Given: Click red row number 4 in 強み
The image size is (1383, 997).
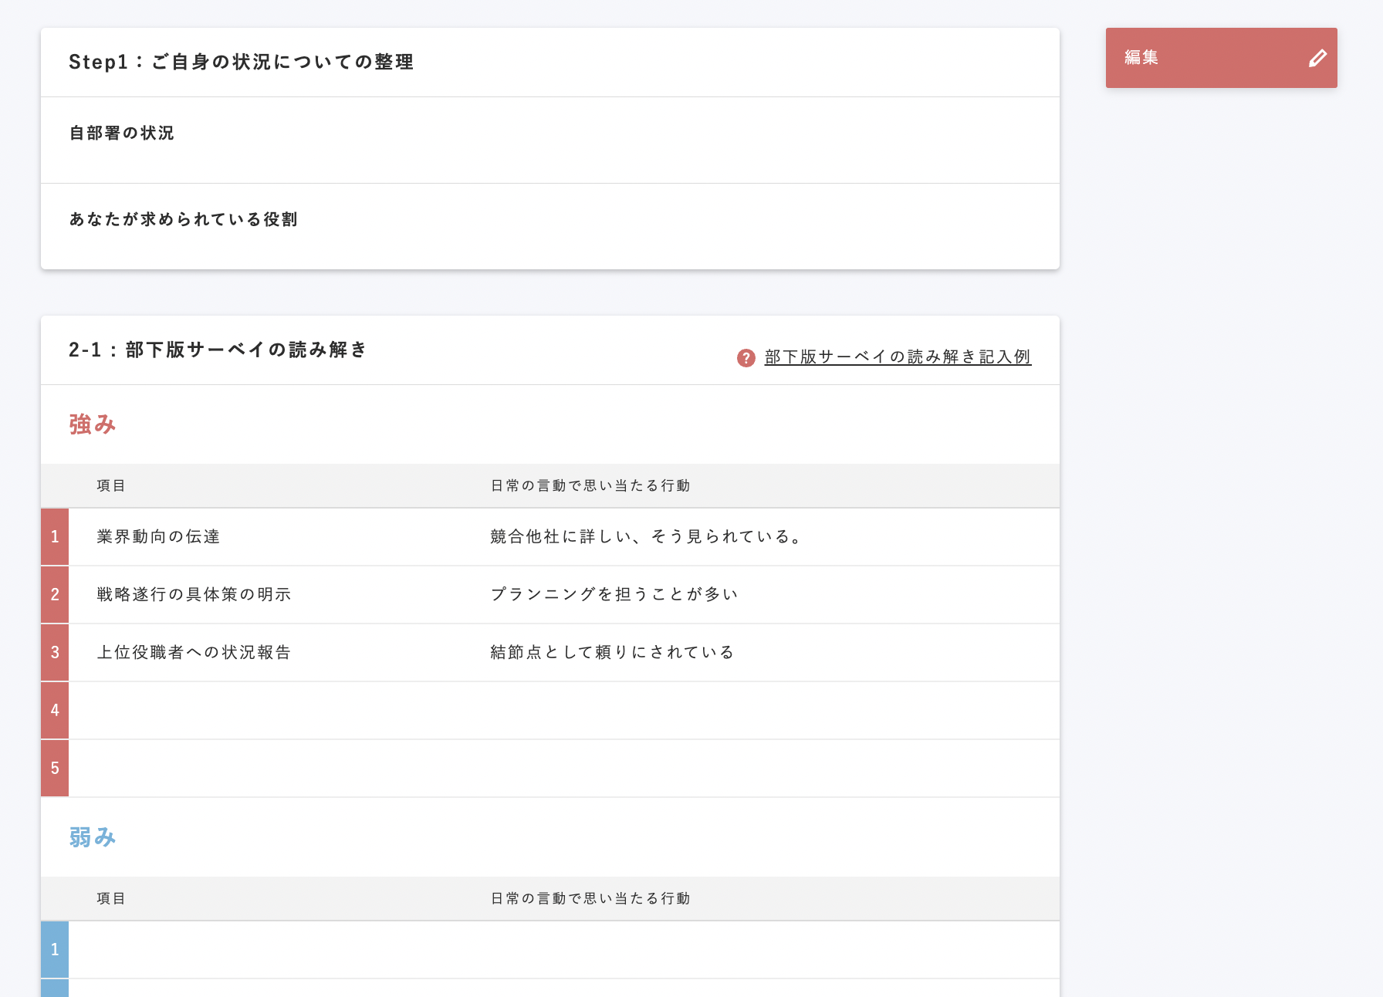Looking at the screenshot, I should 55,710.
